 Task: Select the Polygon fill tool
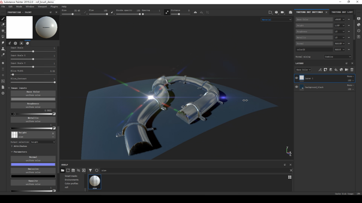(3, 37)
